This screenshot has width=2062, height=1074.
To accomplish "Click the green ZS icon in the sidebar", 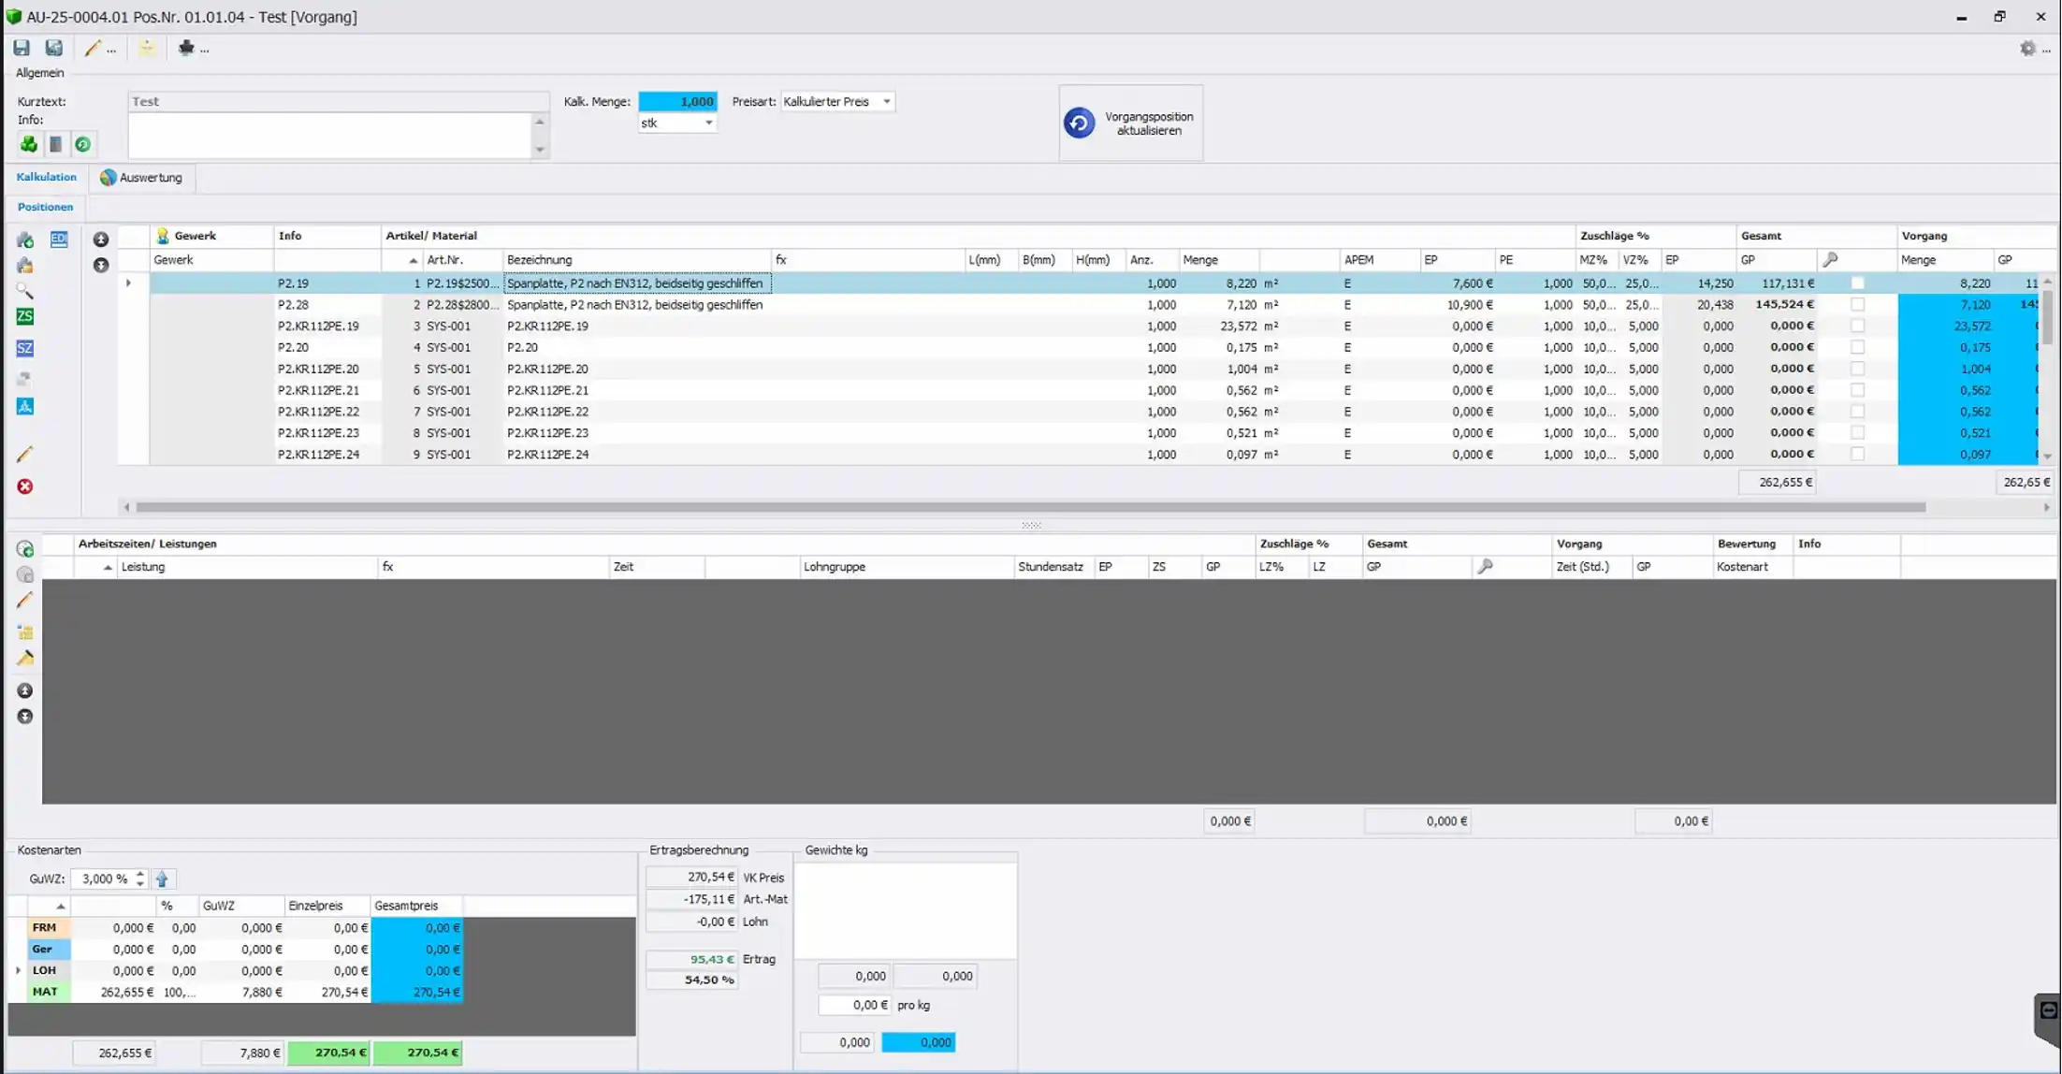I will [25, 316].
